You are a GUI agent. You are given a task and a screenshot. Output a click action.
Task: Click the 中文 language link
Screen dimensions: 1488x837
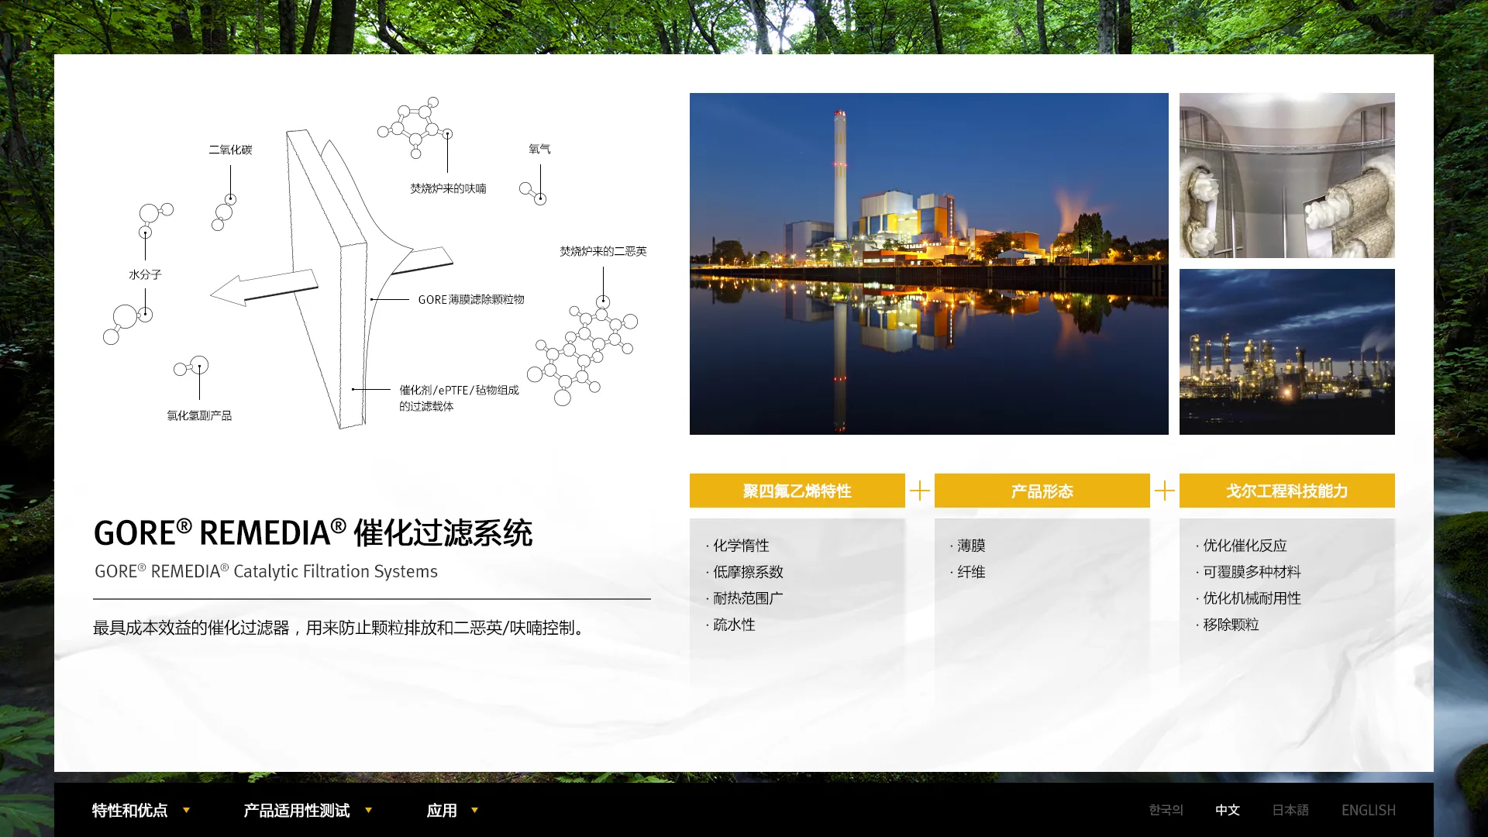1227,810
